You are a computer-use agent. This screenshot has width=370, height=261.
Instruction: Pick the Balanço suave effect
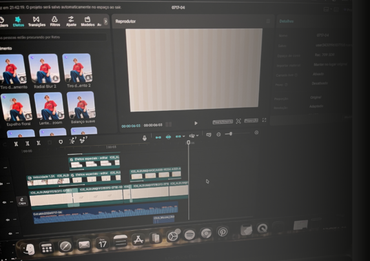click(x=81, y=108)
